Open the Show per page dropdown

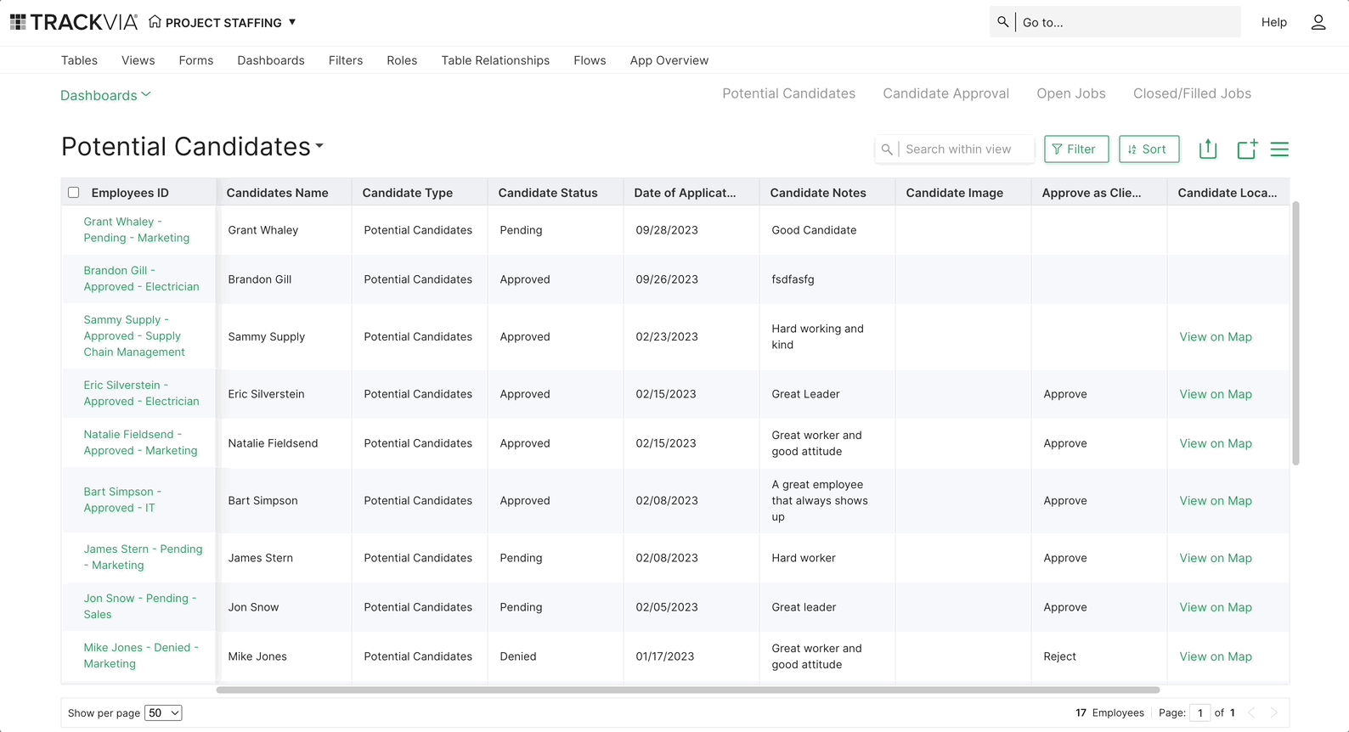coord(163,712)
